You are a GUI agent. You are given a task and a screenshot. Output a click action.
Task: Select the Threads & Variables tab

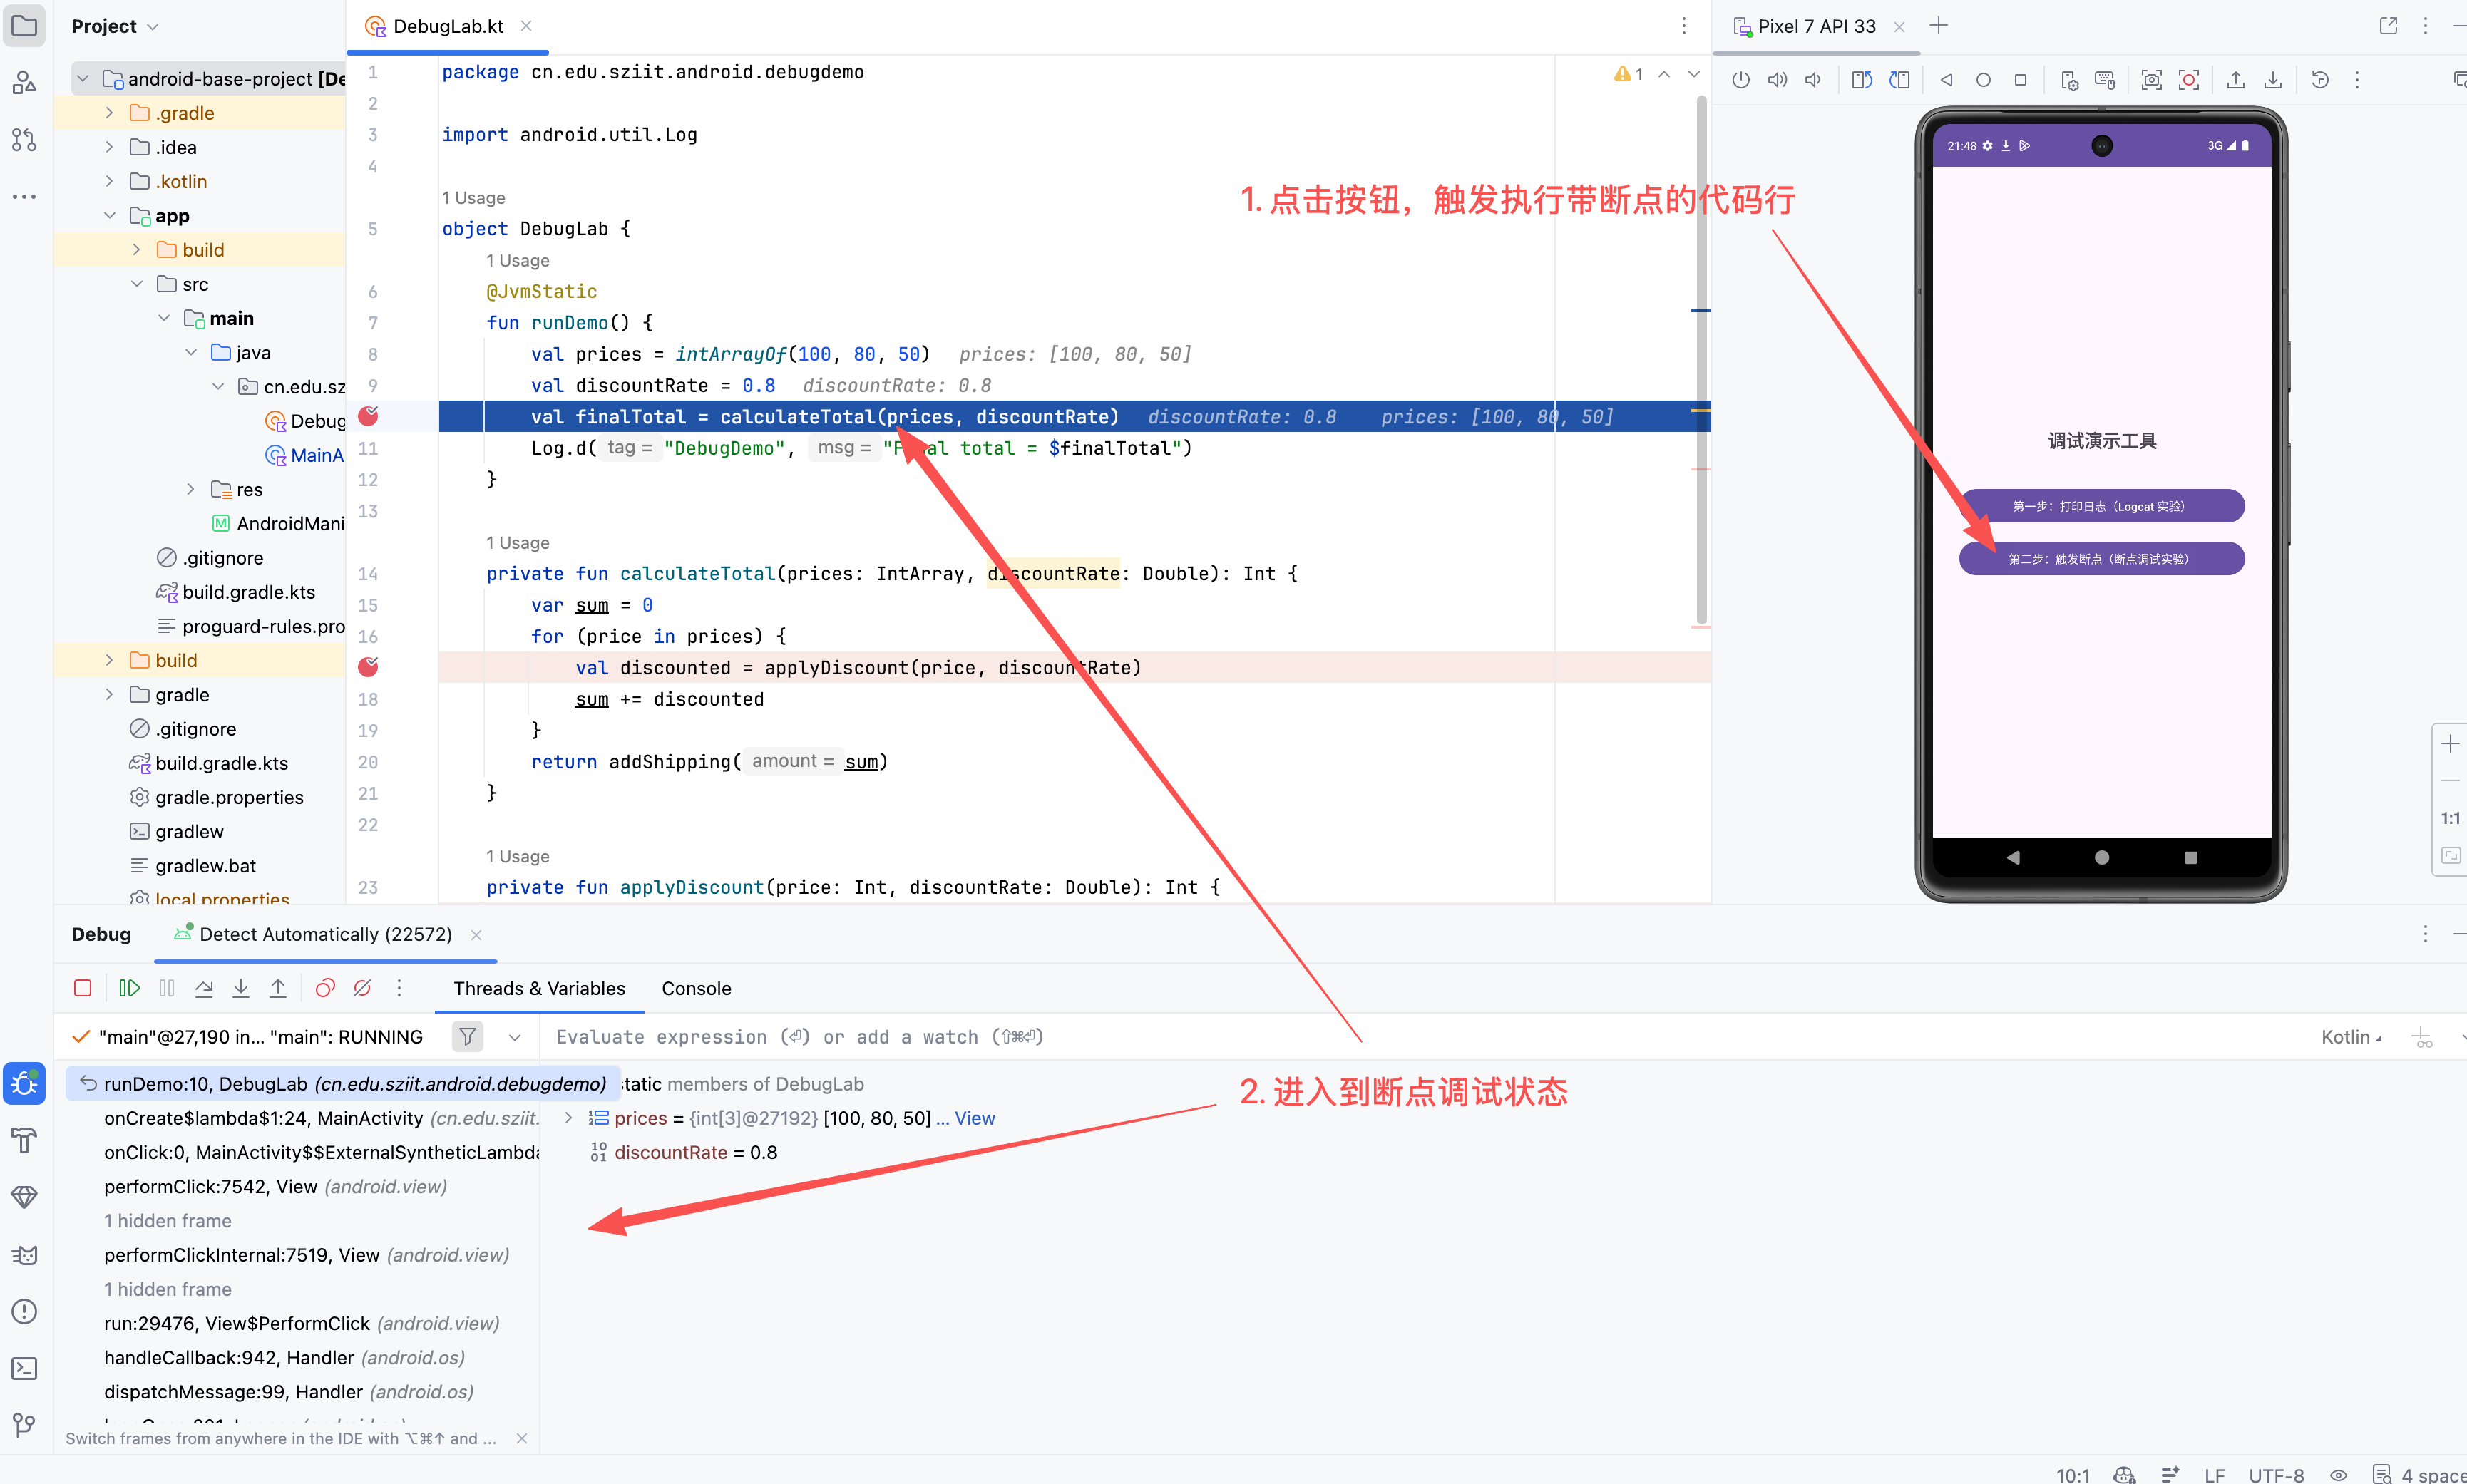pyautogui.click(x=539, y=988)
